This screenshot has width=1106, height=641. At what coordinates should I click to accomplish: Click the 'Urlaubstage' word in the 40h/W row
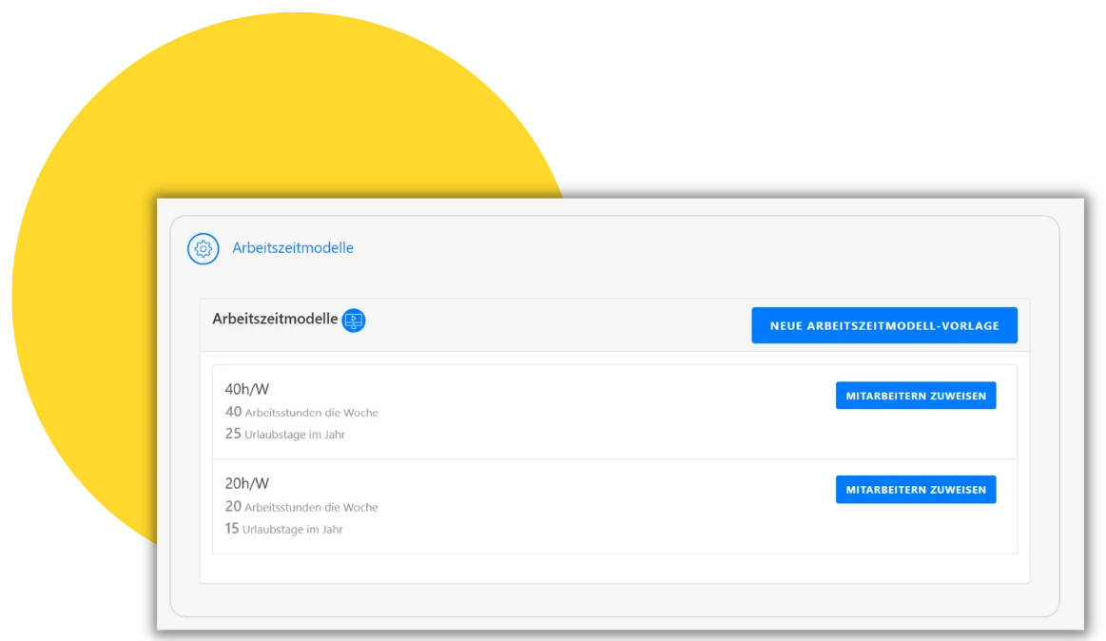click(275, 435)
